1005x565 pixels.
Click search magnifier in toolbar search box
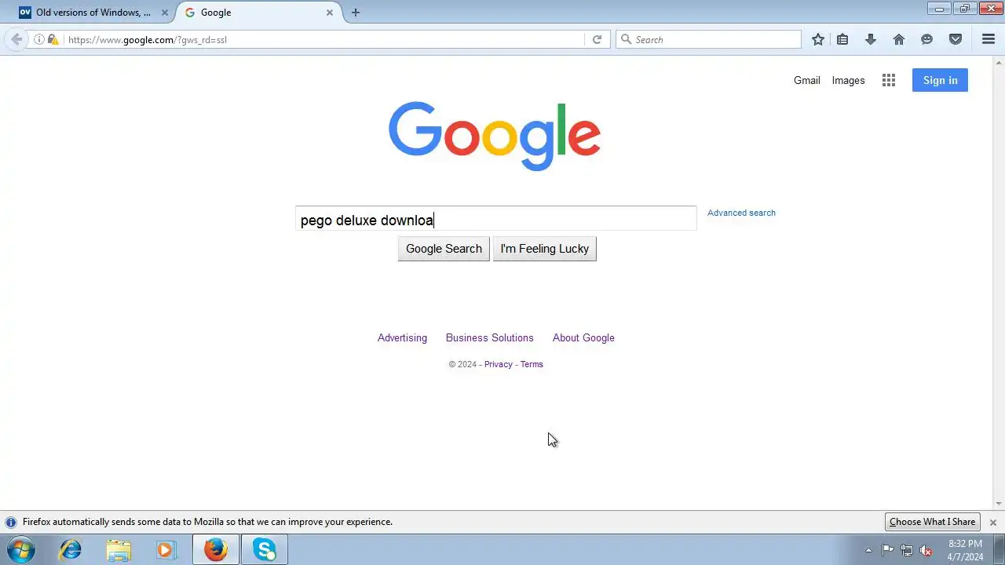click(626, 39)
